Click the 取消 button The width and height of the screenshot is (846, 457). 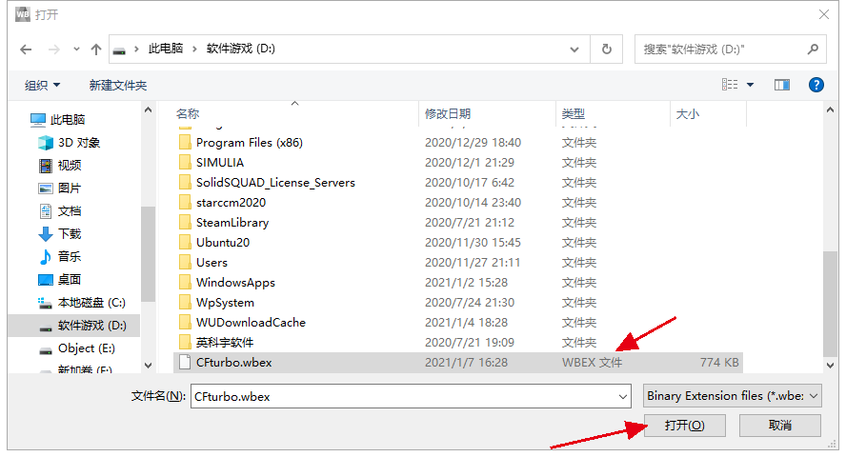click(779, 426)
